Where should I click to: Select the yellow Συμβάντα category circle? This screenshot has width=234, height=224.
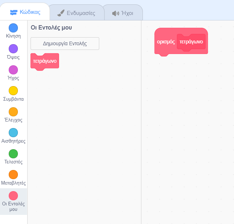point(13,90)
